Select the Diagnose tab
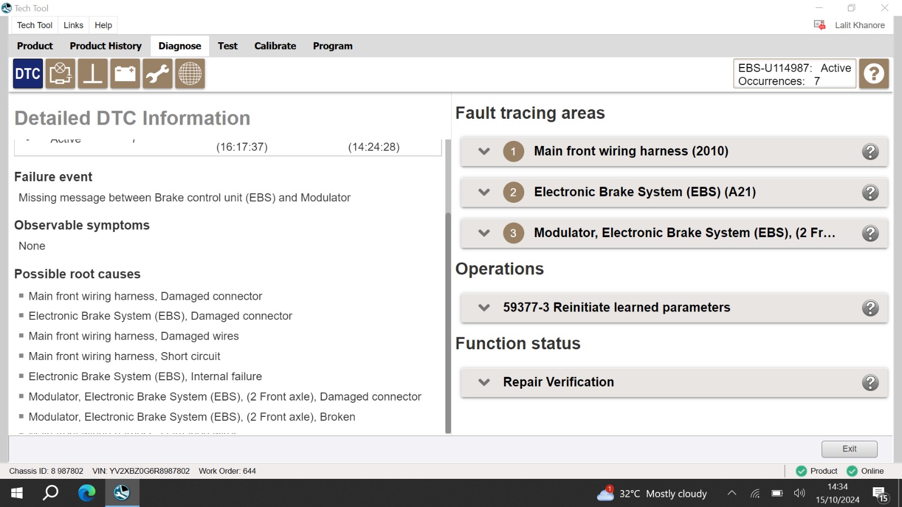The width and height of the screenshot is (902, 507). tap(180, 46)
